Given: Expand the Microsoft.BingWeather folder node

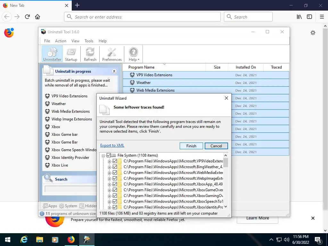Looking at the screenshot, I should [109, 167].
